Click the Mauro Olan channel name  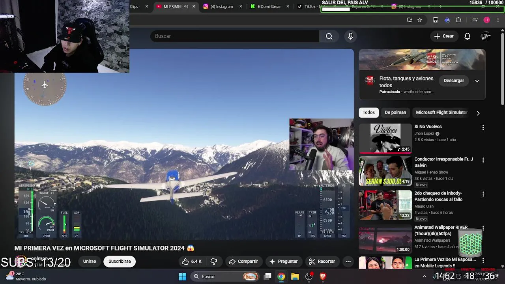424,206
